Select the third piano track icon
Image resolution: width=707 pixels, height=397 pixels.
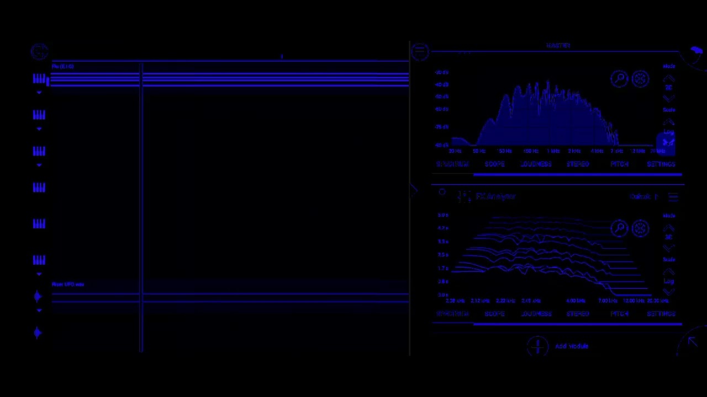click(x=39, y=151)
